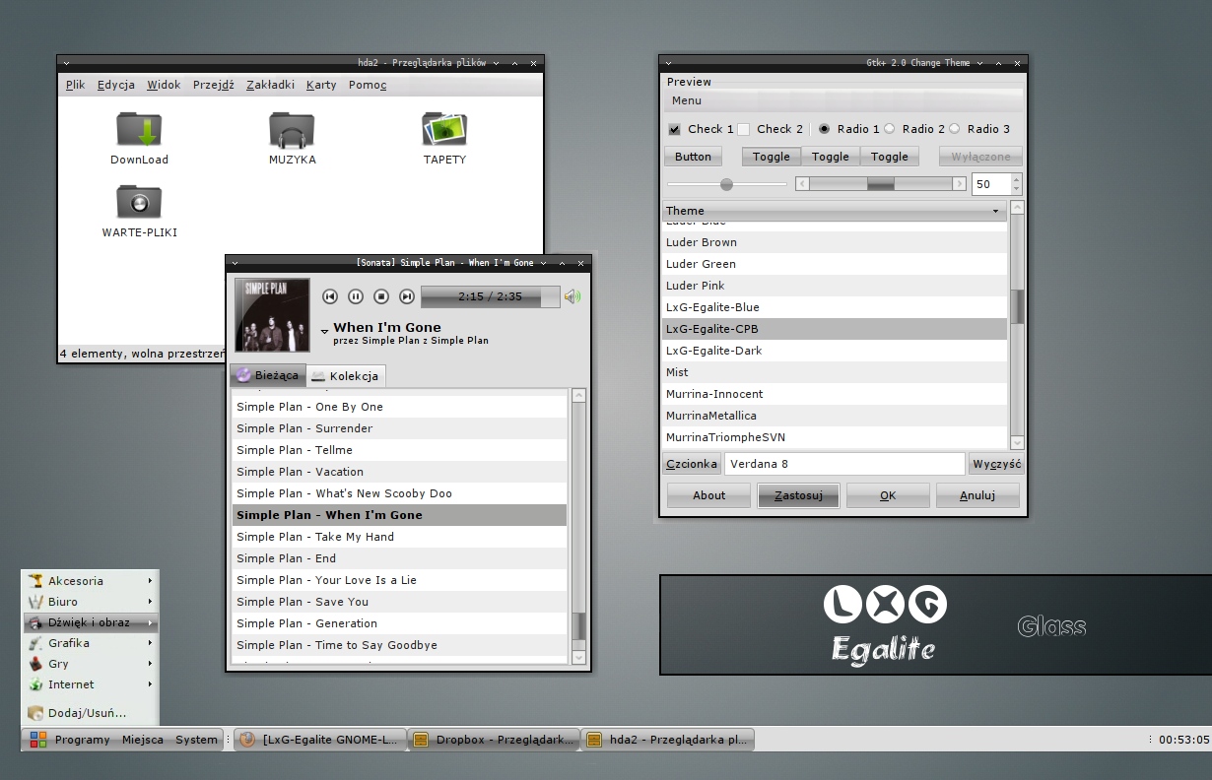Image resolution: width=1212 pixels, height=780 pixels.
Task: Open the Edycja menu
Action: coord(116,85)
